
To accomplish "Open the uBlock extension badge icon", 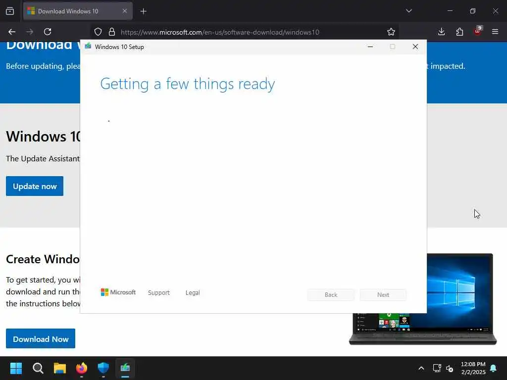I will pyautogui.click(x=478, y=31).
